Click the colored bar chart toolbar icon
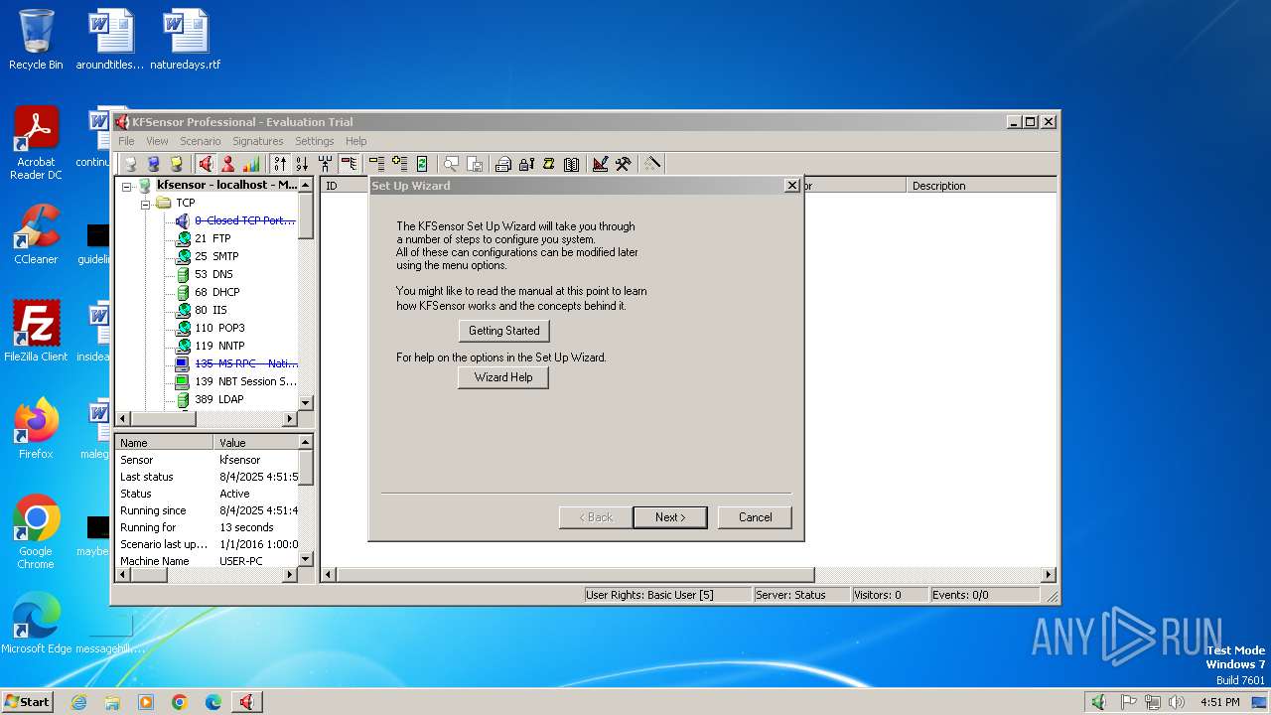Screen dimensions: 1271x715 251,164
